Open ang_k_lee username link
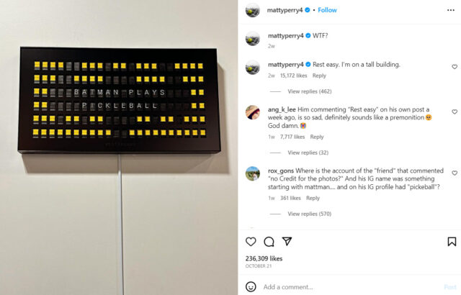The width and height of the screenshot is (461, 295). [282, 109]
